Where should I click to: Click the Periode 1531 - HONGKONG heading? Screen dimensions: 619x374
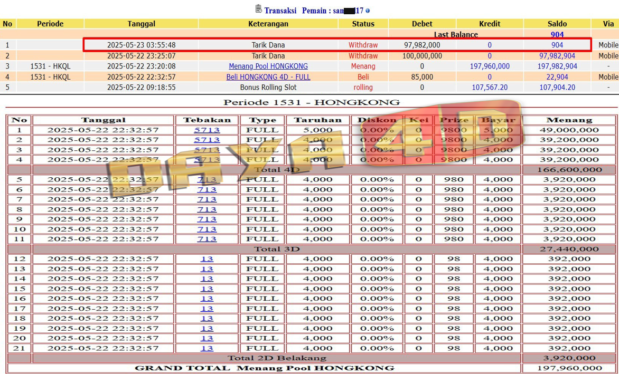311,102
